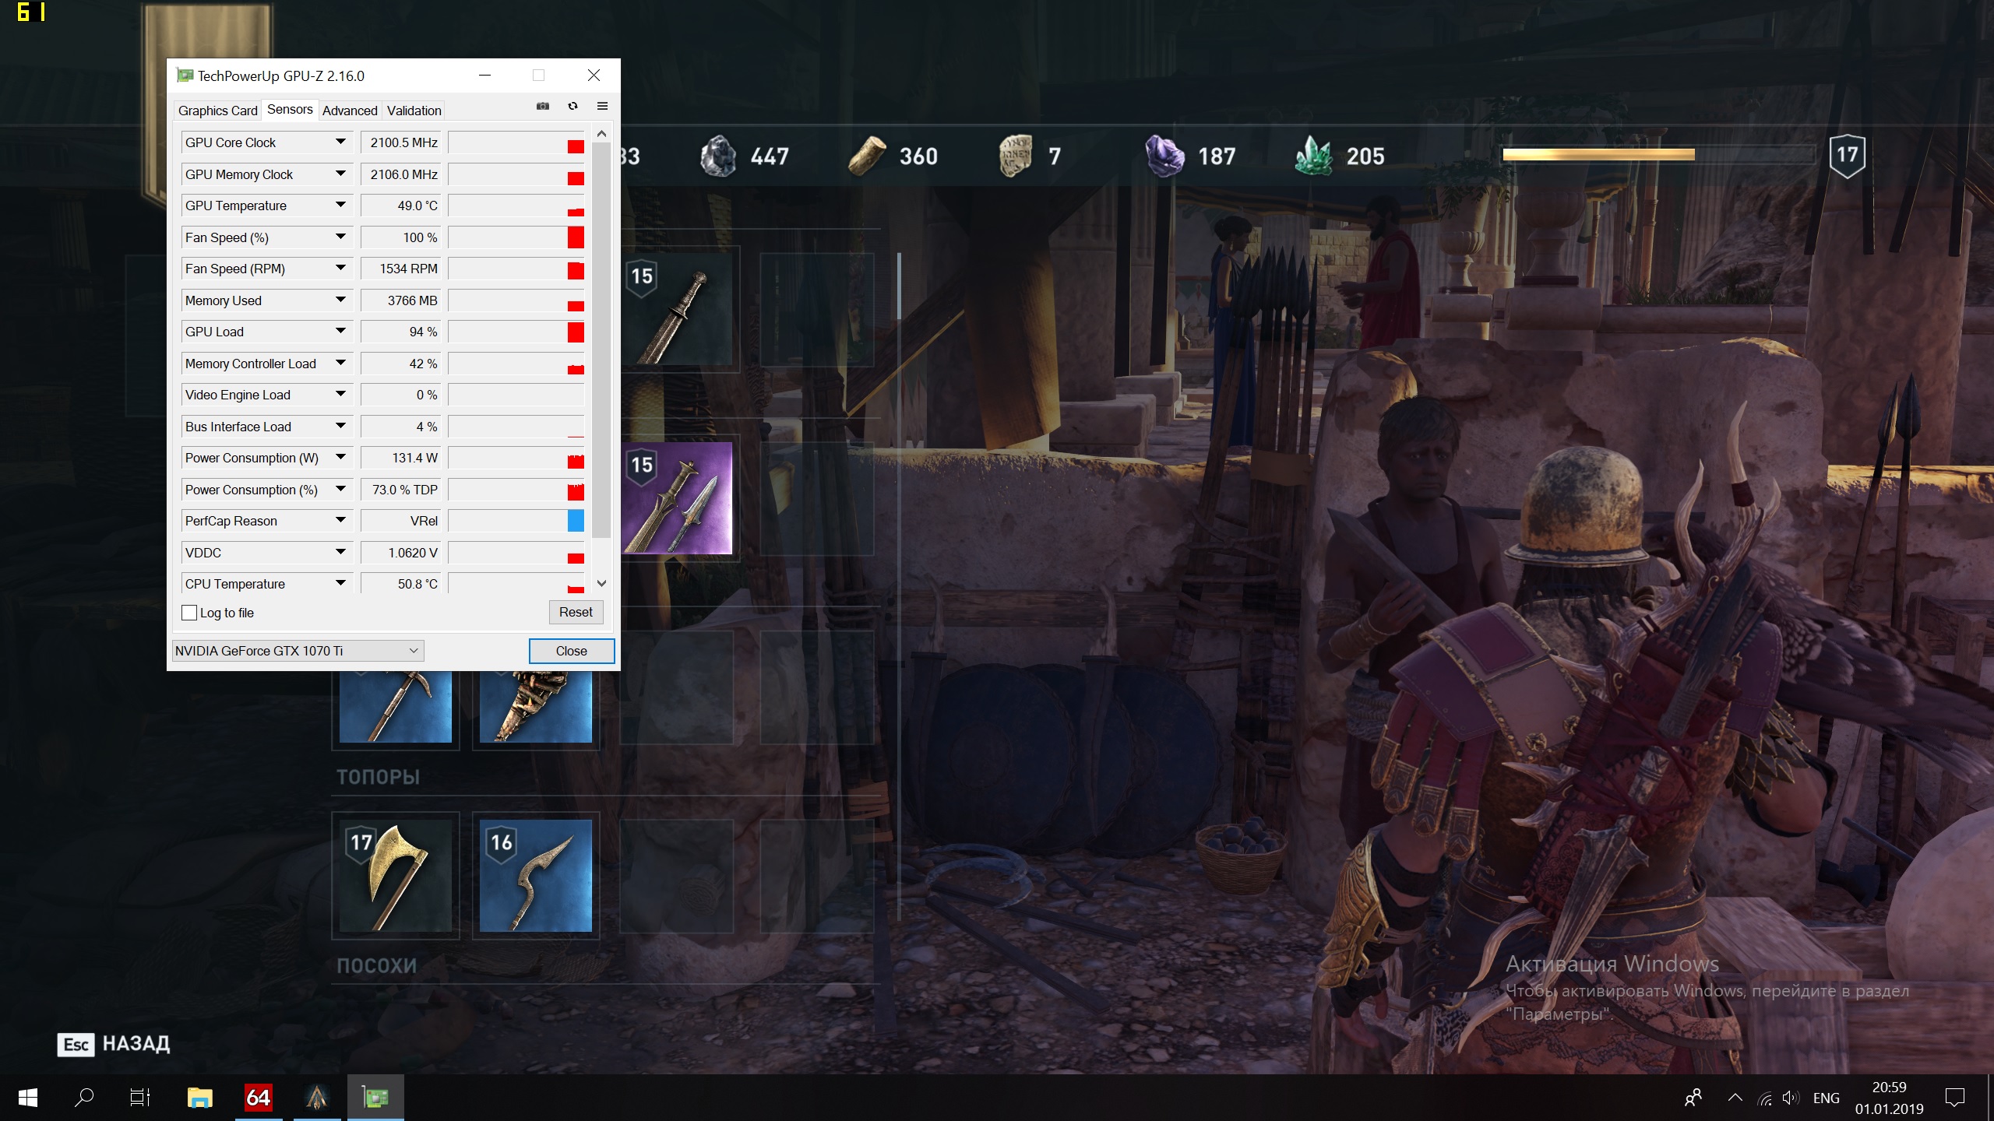1994x1121 pixels.
Task: Open File Explorer from taskbar
Action: click(x=200, y=1098)
